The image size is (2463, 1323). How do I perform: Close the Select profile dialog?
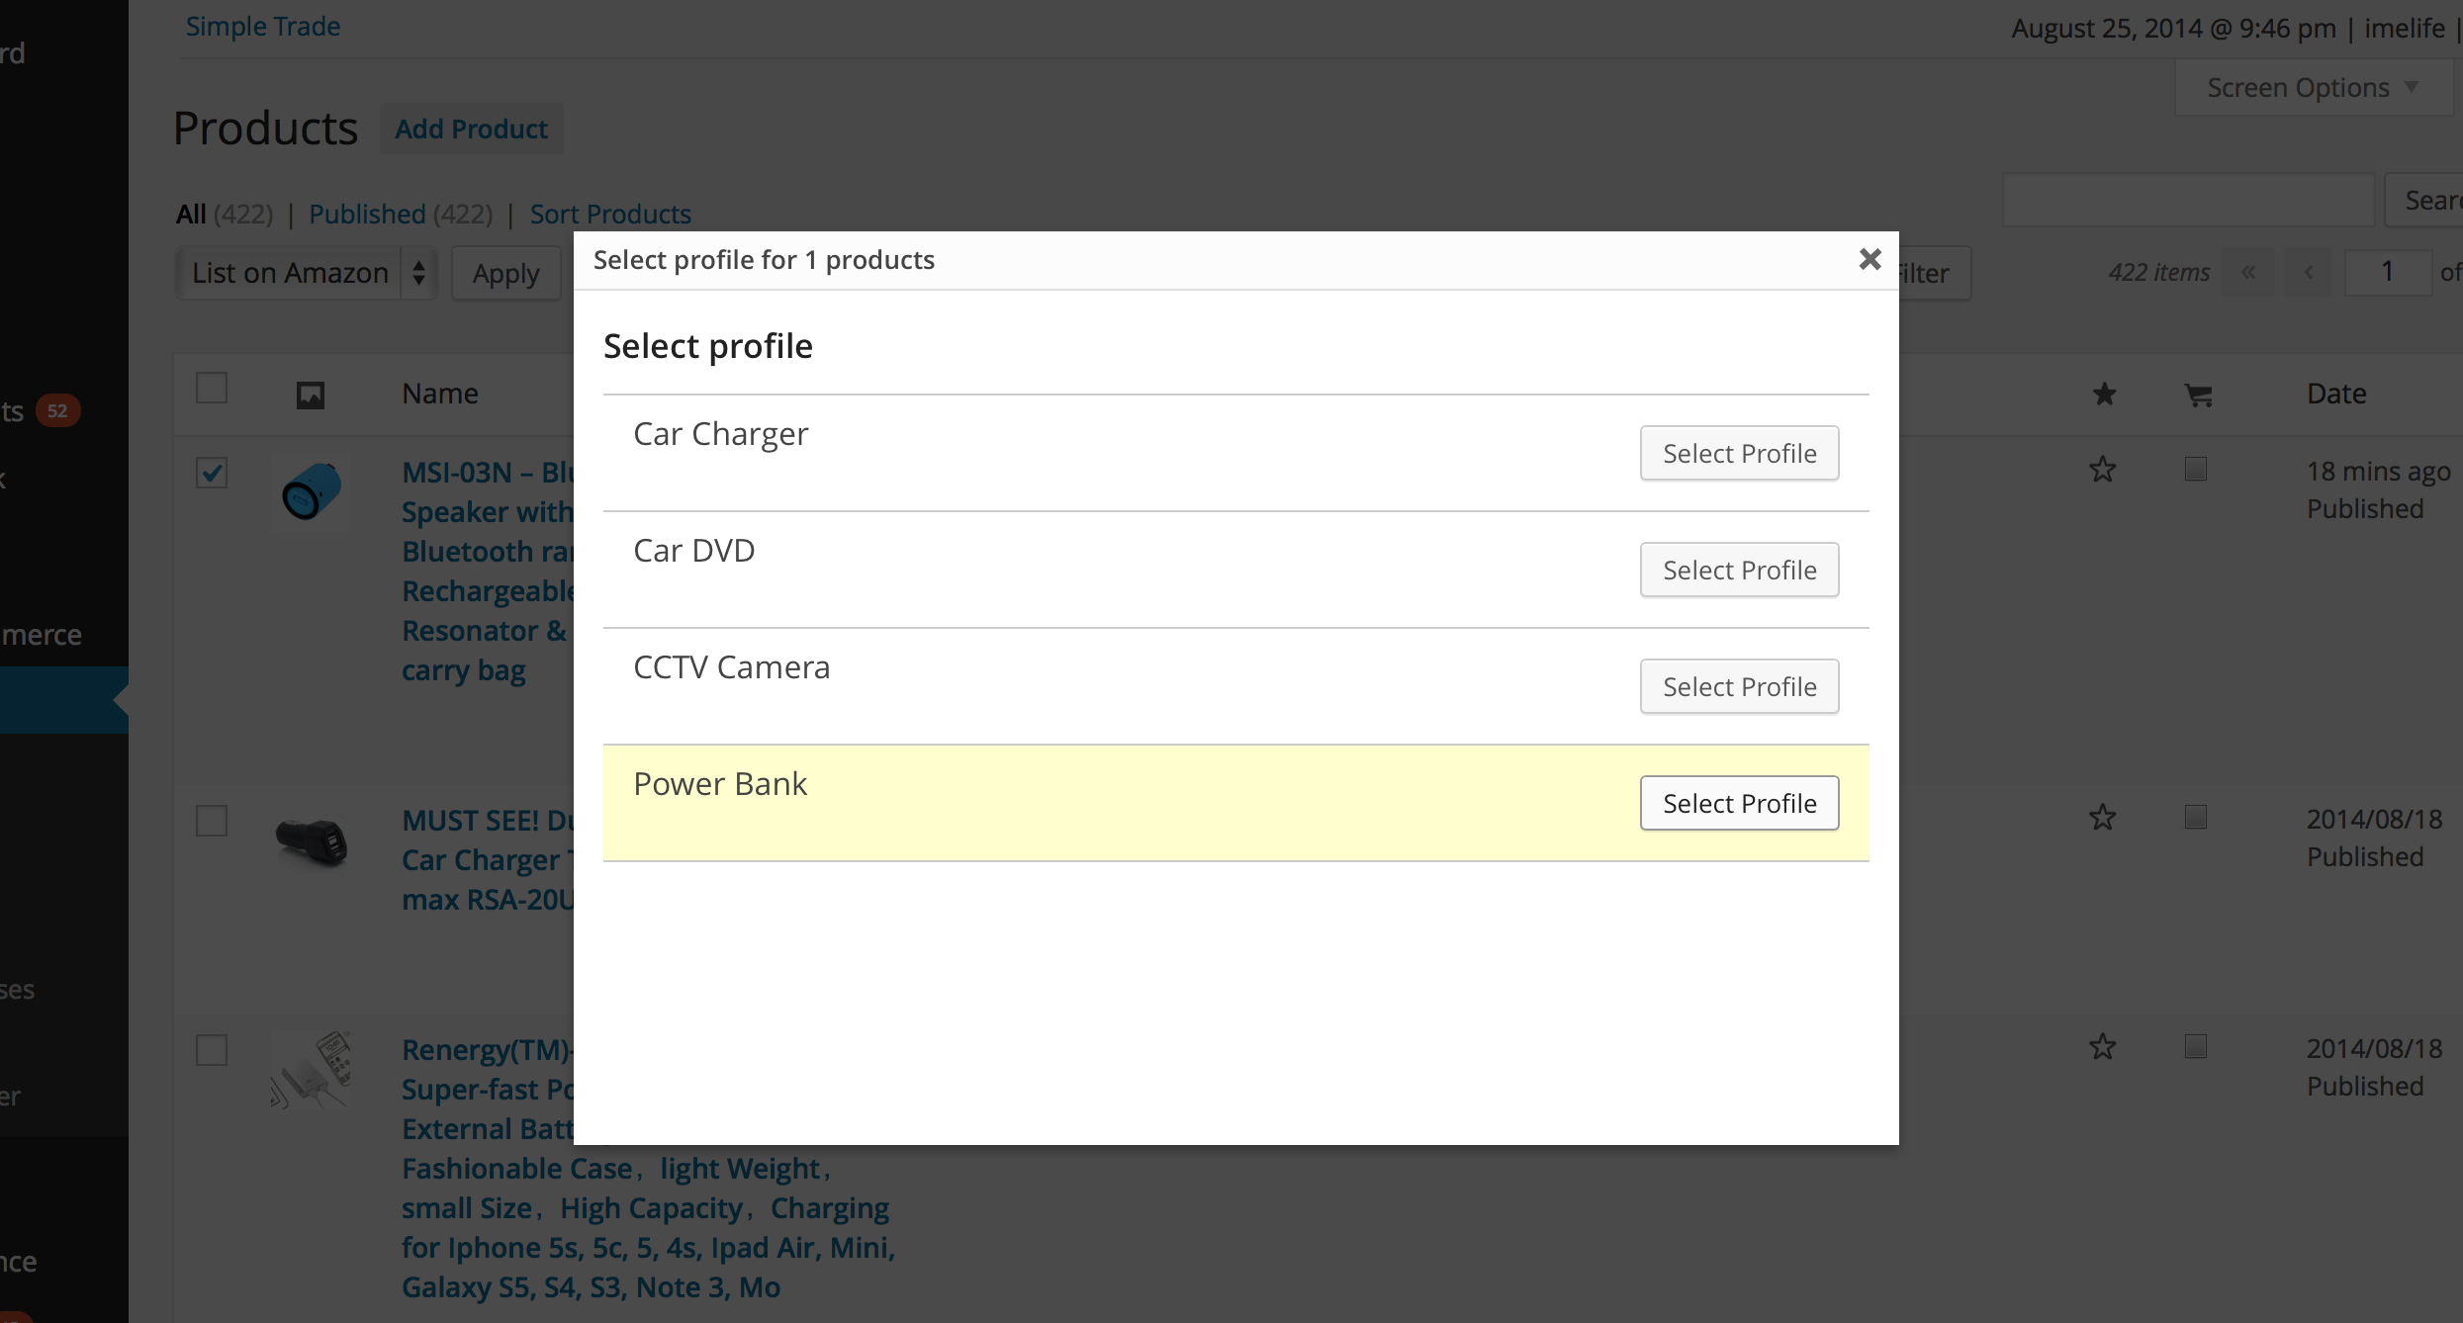click(x=1870, y=259)
